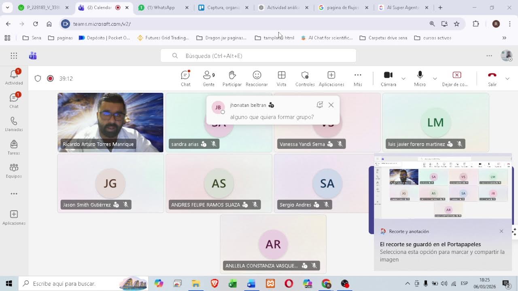Open Aplicaciones in left sidebar
This screenshot has height=291, width=518.
14,217
